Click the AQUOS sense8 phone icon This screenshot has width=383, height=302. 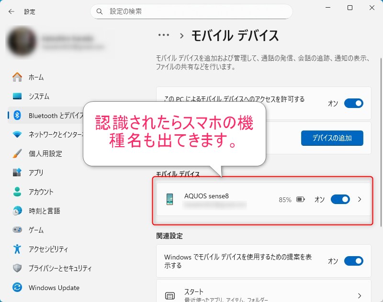169,199
